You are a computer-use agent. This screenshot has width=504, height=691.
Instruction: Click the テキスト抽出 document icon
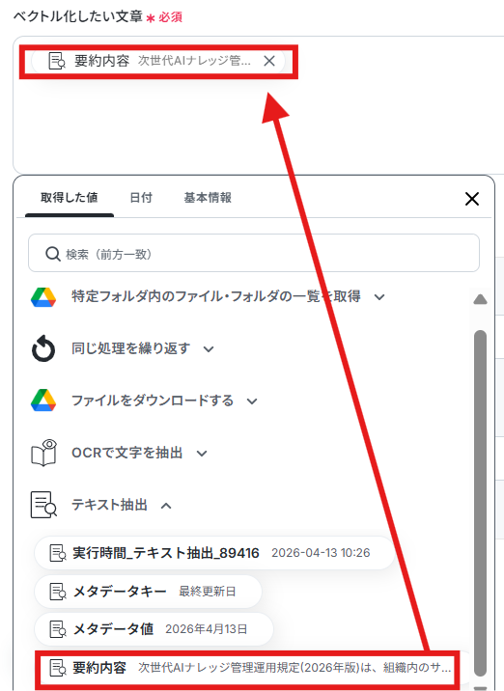tap(43, 505)
